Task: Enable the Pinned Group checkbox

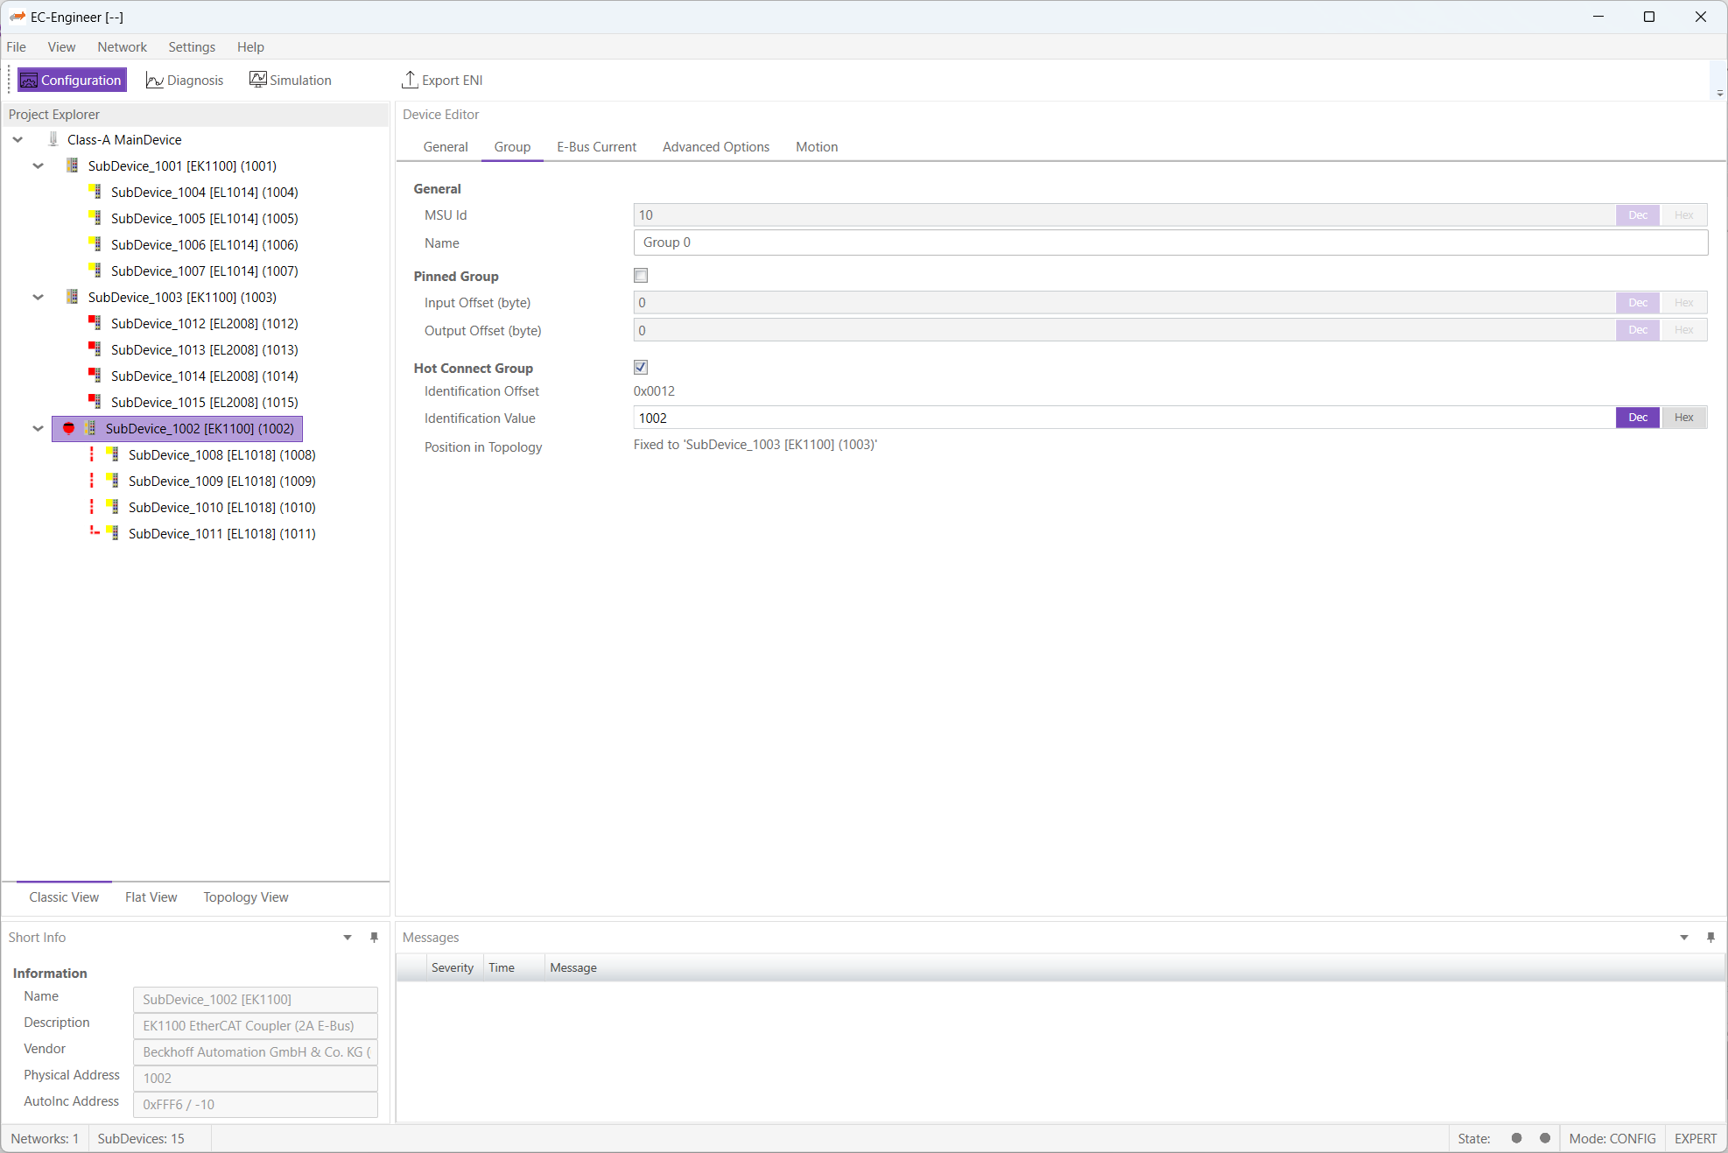Action: 641,276
